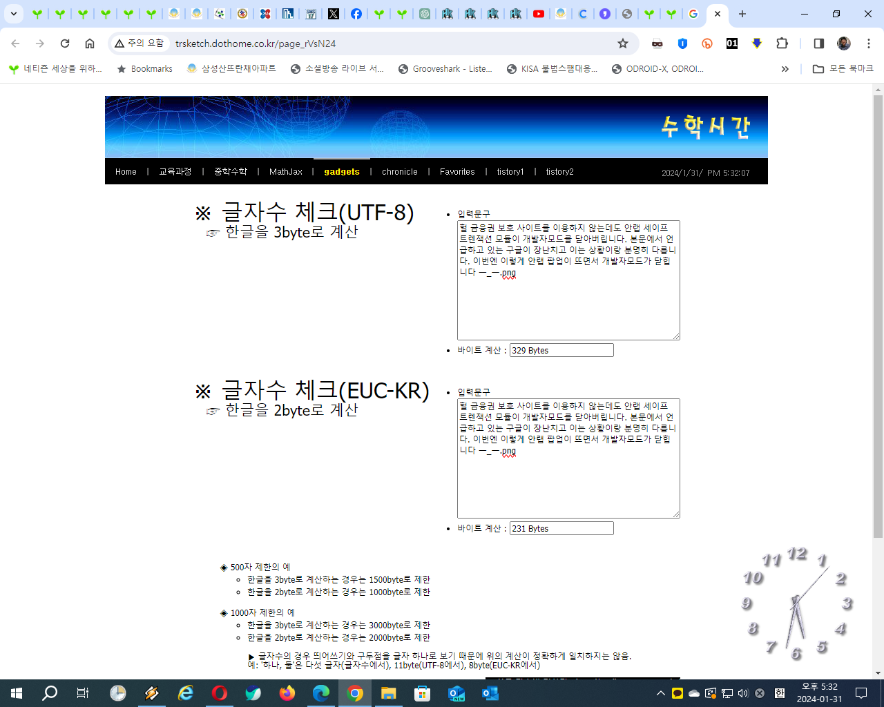Screen dimensions: 884x707
Task: Click the 수학시간 site banner title
Action: point(705,126)
